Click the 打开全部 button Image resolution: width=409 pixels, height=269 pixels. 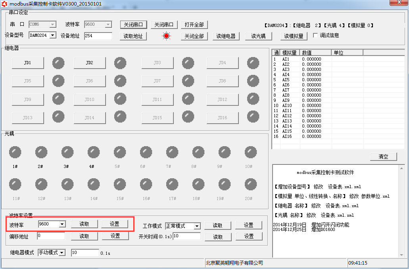(x=194, y=25)
